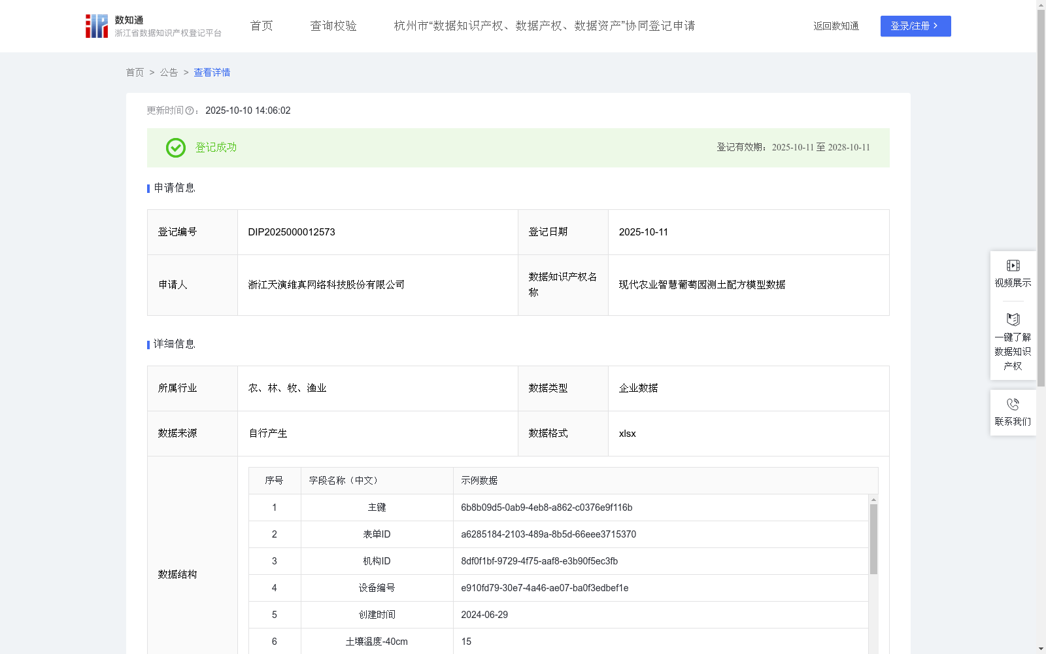1046x654 pixels.
Task: Click the 表单ID field row
Action: 559,534
